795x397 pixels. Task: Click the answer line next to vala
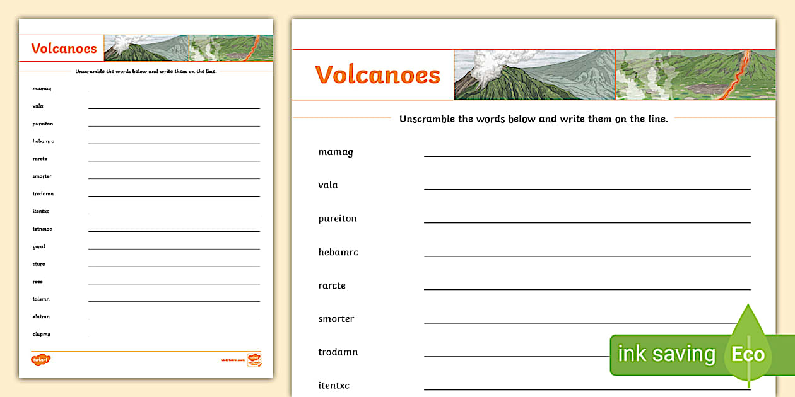587,188
